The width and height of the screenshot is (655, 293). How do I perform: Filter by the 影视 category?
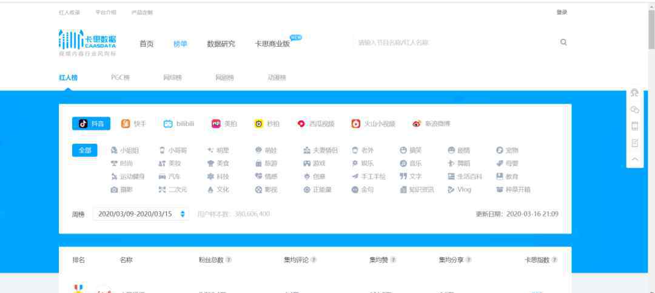coord(266,190)
